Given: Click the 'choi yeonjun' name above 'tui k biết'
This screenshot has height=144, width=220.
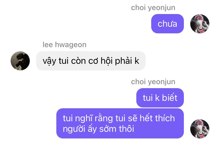Looking at the screenshot, I should click(153, 82).
